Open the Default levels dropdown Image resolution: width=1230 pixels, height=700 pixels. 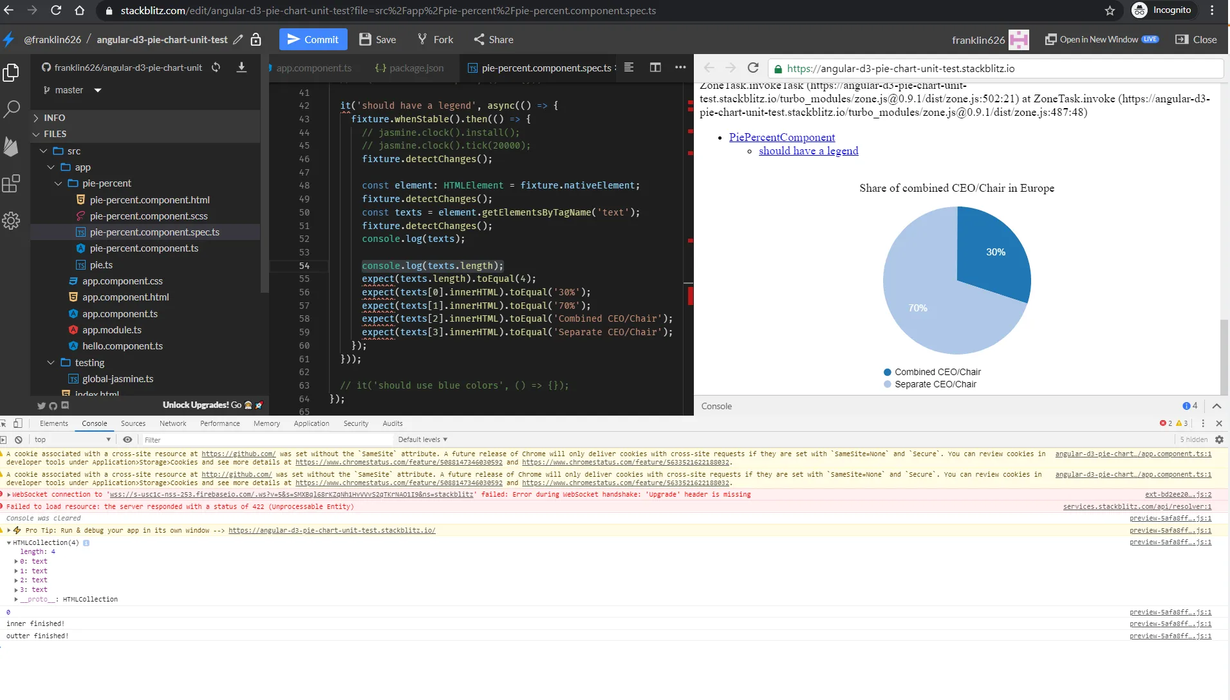(423, 440)
